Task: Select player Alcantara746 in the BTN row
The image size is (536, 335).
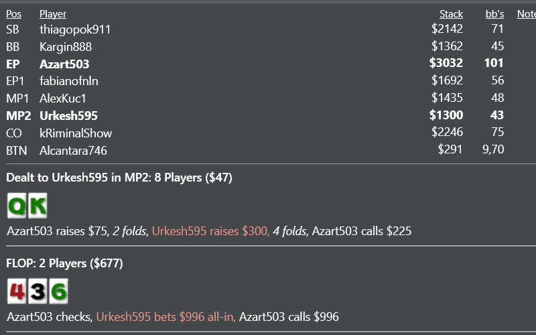Action: click(73, 150)
